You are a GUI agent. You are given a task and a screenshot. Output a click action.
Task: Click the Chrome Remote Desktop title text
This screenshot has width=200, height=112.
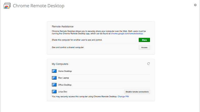point(39,6)
